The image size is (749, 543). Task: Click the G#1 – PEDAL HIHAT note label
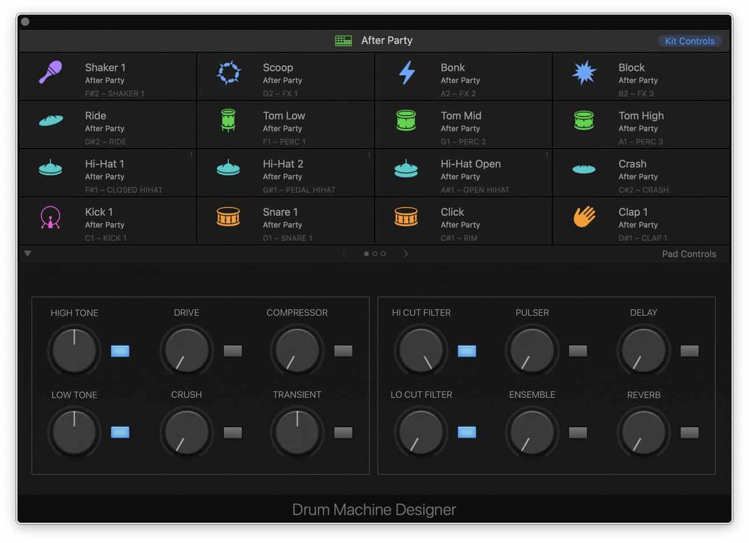click(299, 190)
